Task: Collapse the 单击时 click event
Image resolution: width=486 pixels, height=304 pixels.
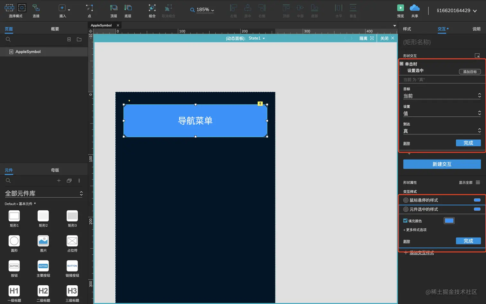Action: point(401,64)
